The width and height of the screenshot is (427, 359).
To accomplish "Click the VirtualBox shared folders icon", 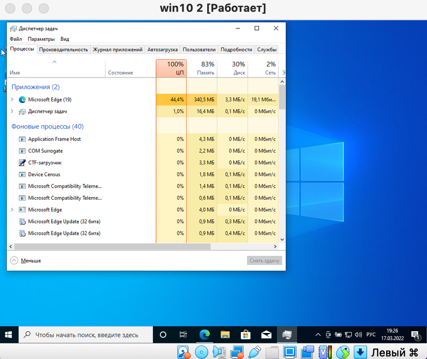I will [x=272, y=352].
